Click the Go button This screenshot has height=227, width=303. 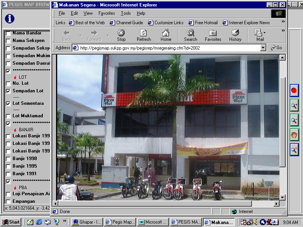(276, 48)
